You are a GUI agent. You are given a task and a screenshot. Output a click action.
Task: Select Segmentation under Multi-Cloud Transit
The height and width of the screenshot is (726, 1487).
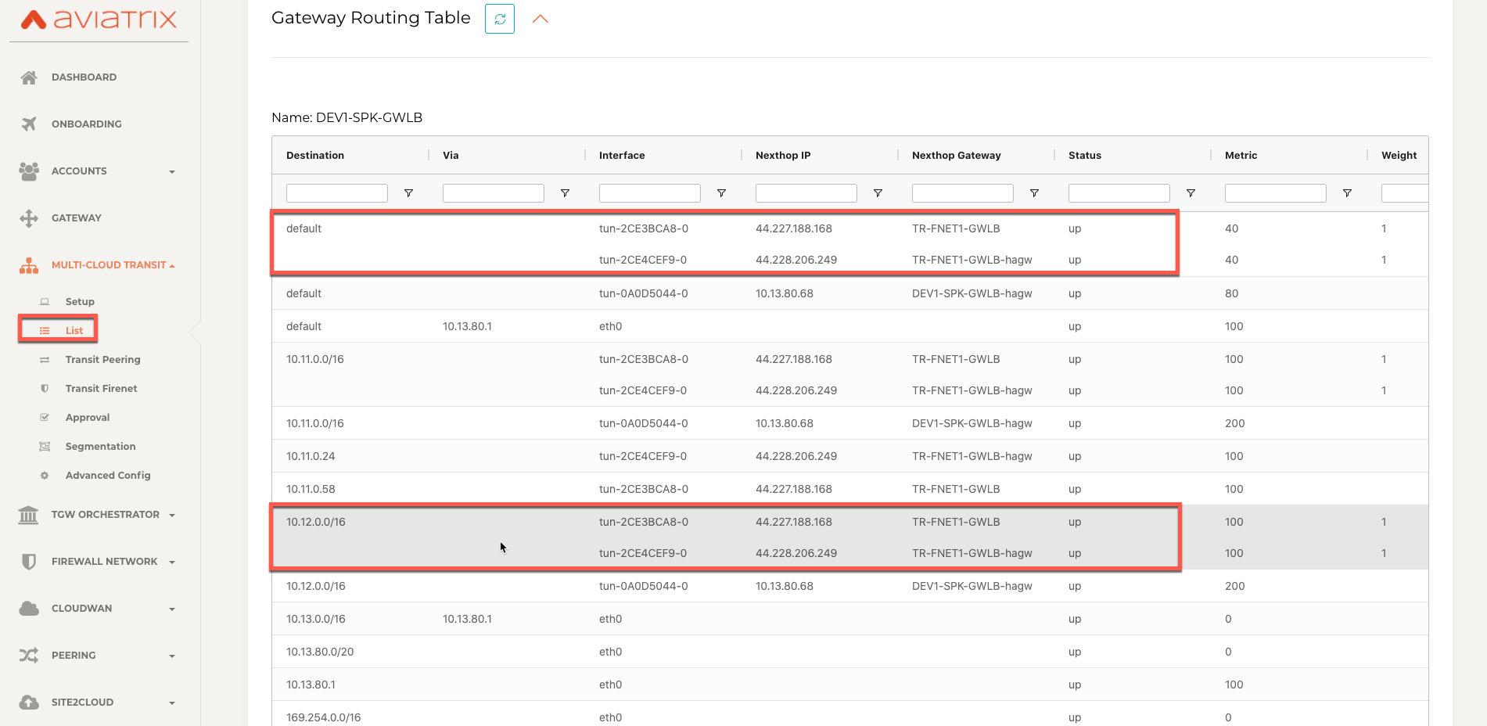coord(100,447)
